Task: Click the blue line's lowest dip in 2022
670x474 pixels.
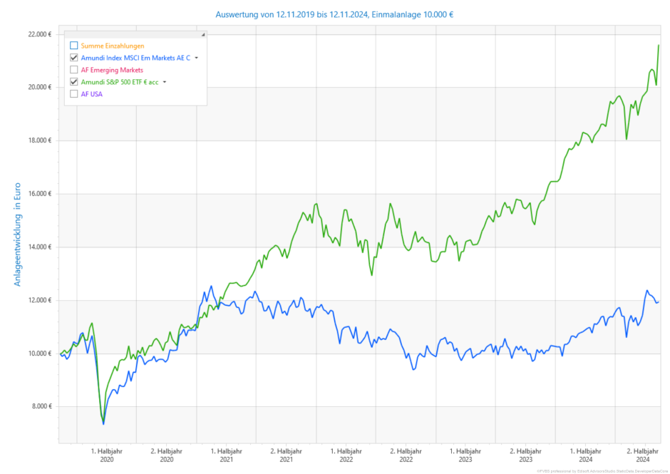Action: click(x=413, y=369)
